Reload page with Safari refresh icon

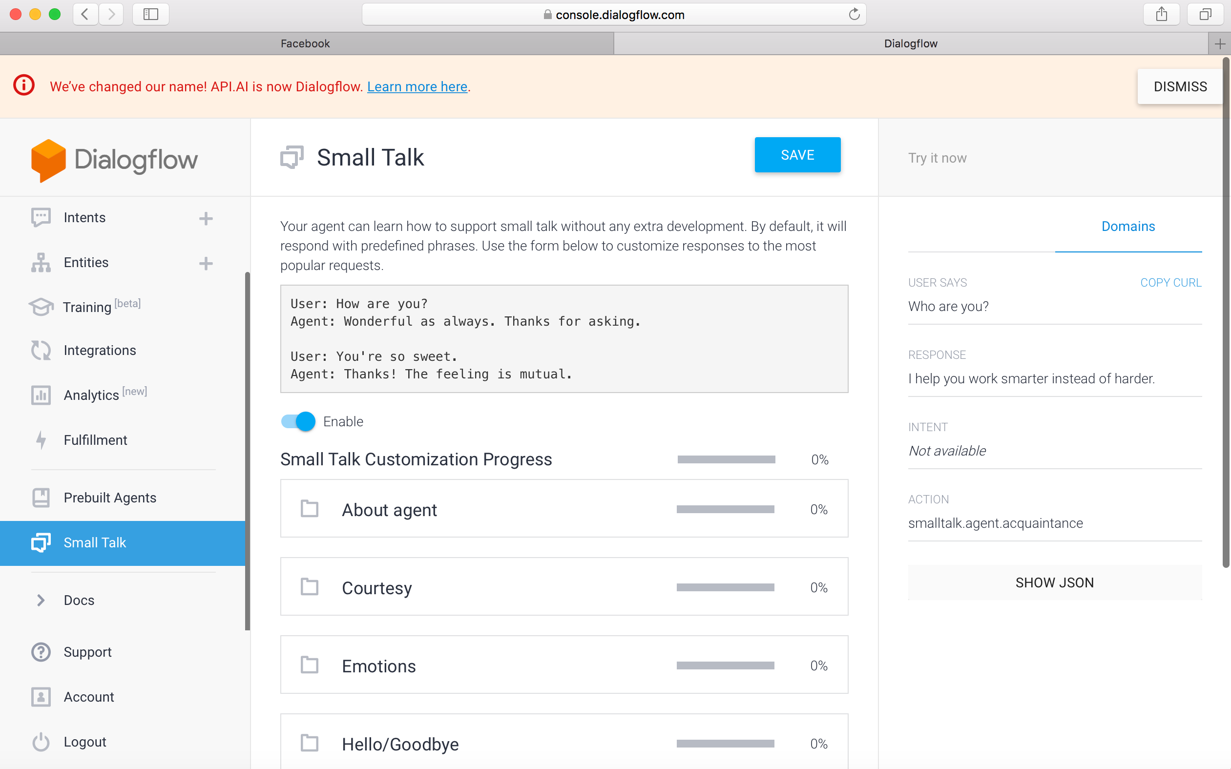(x=854, y=14)
